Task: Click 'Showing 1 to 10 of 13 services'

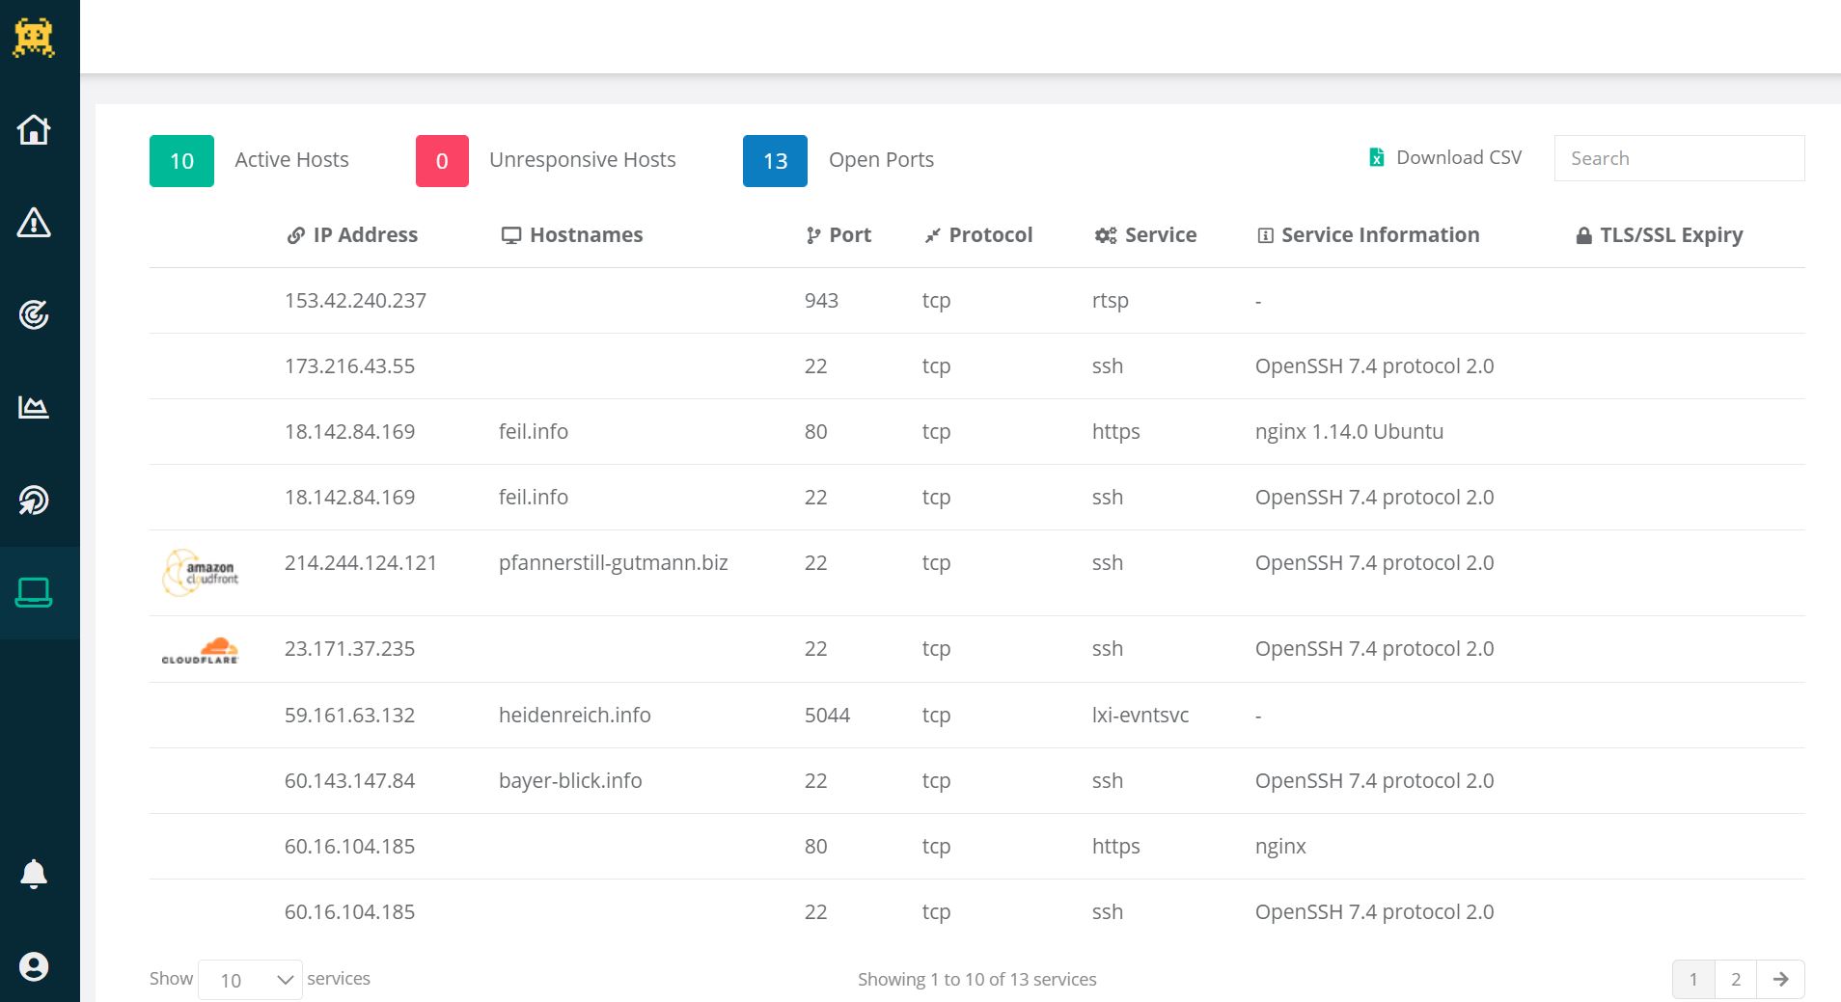Action: pos(977,980)
